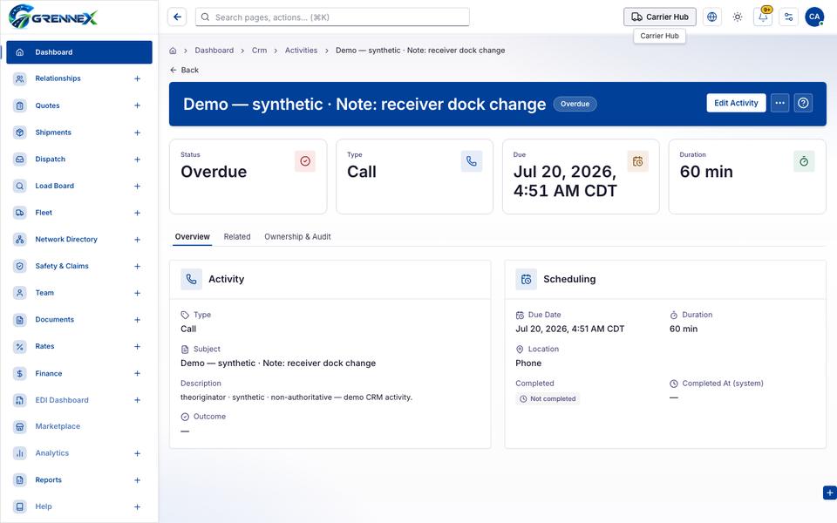
Task: Open the Carrier Hub button
Action: click(x=660, y=17)
